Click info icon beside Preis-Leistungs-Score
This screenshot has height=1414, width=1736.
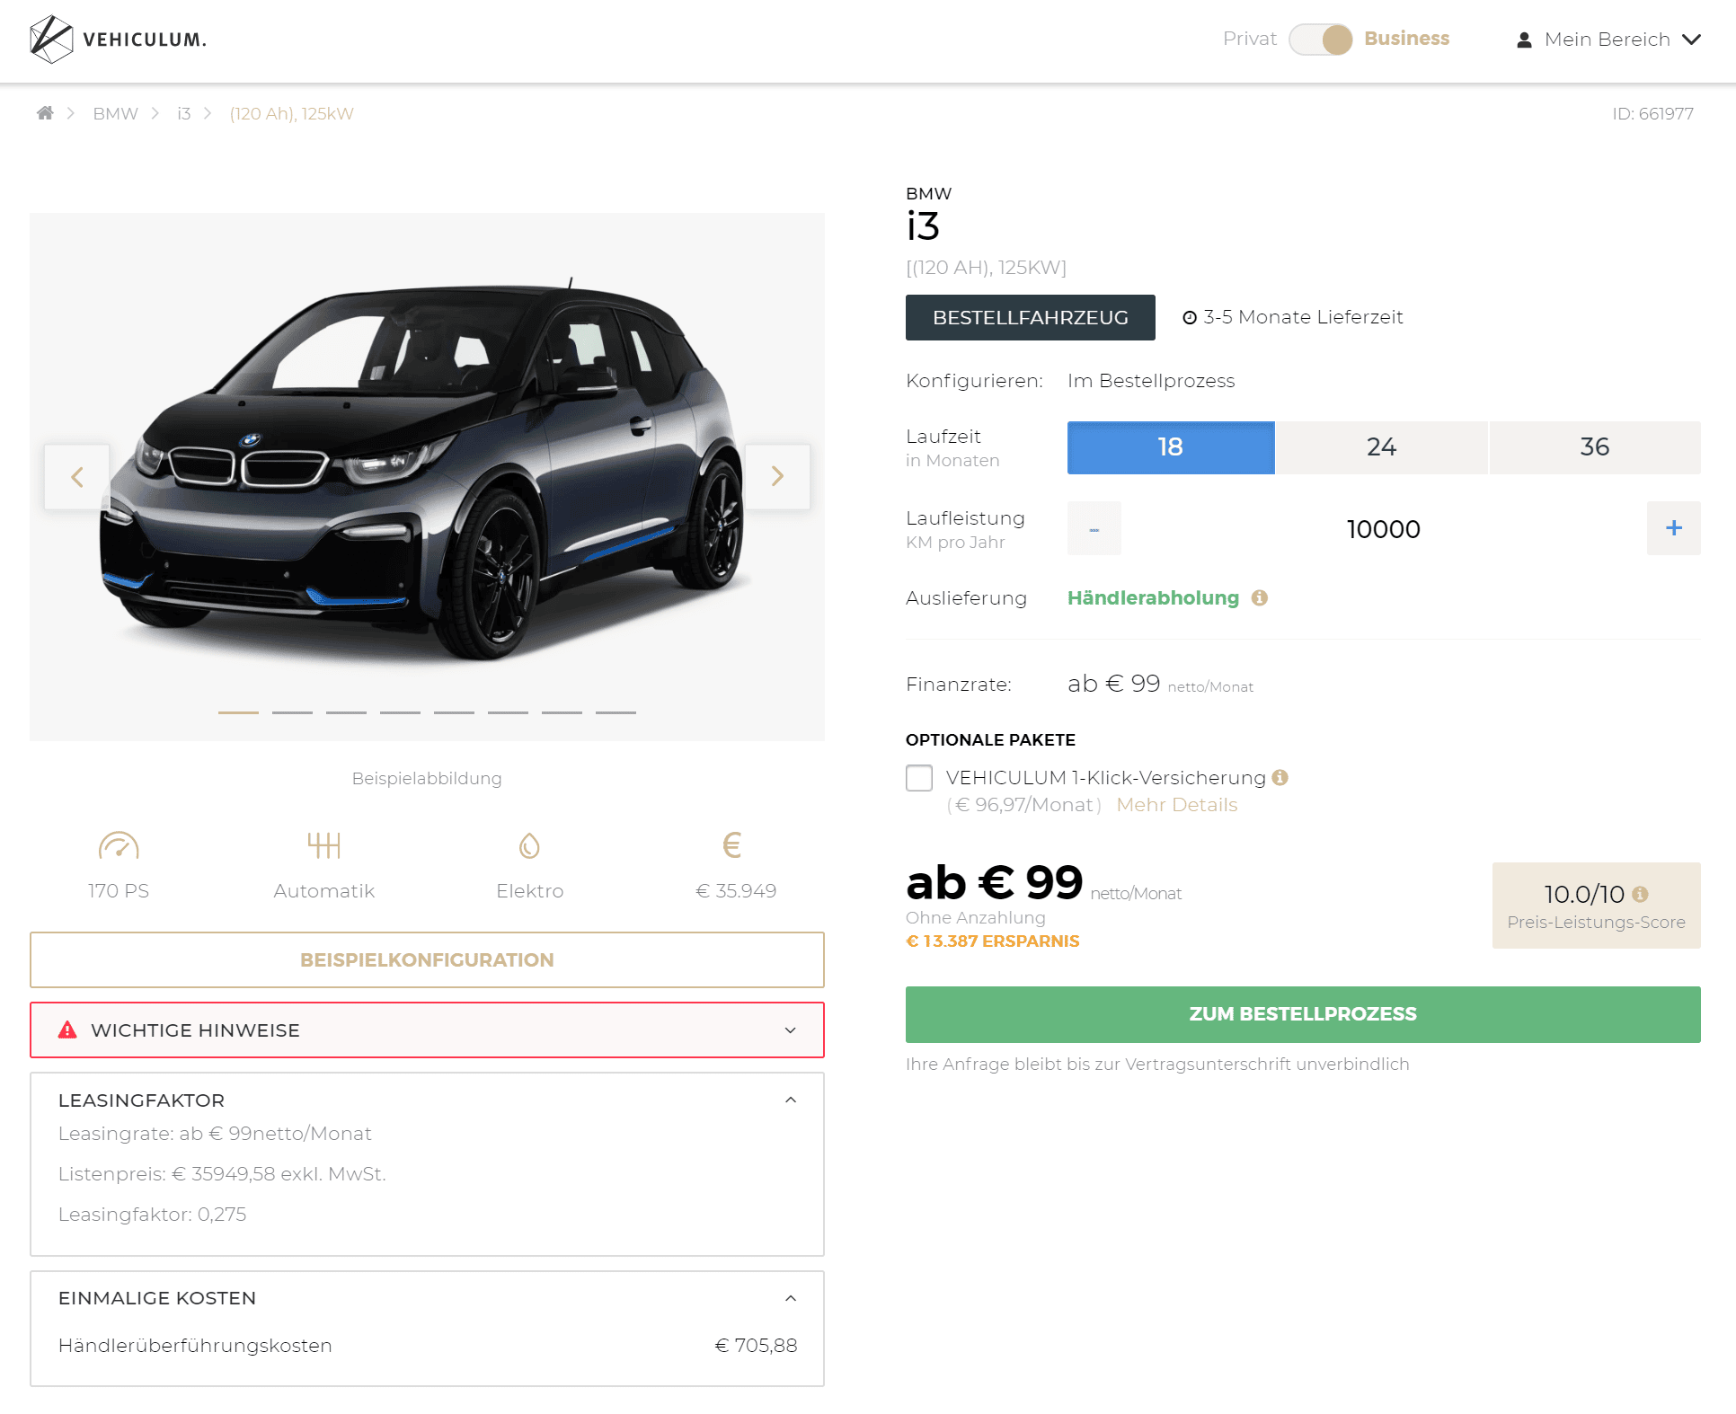click(1641, 894)
